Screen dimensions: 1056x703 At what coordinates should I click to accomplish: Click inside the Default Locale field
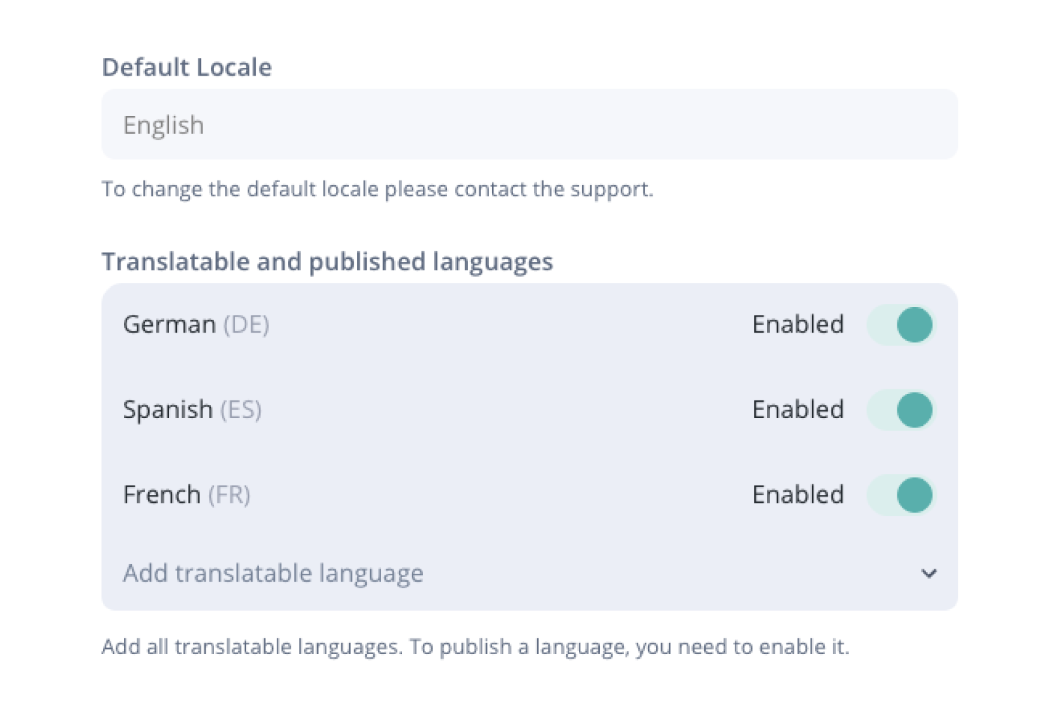(x=529, y=124)
